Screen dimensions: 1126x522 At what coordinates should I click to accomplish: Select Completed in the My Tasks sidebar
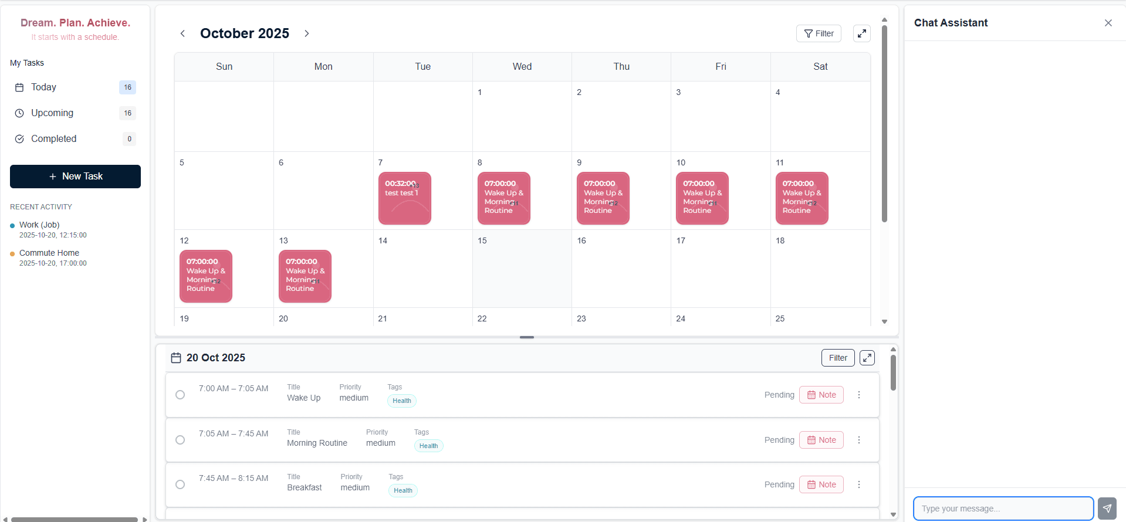click(55, 139)
